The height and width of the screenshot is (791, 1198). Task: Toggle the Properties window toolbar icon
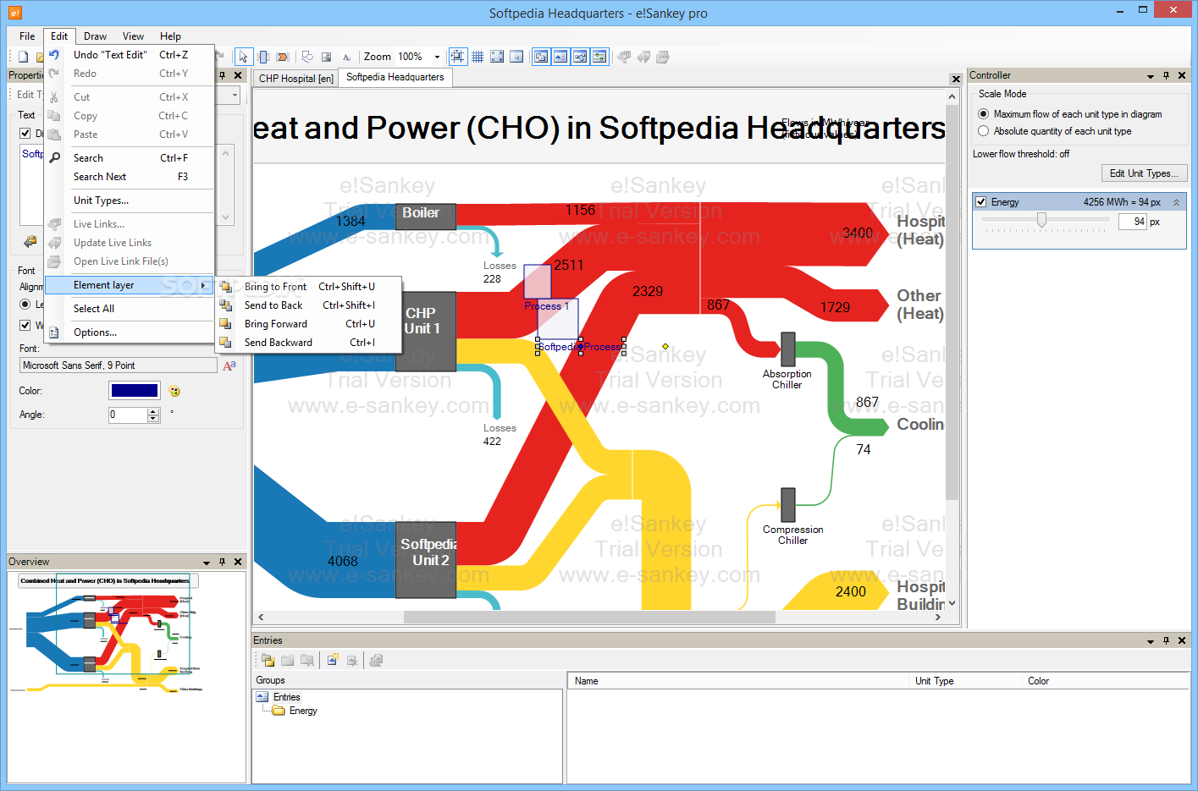[540, 57]
